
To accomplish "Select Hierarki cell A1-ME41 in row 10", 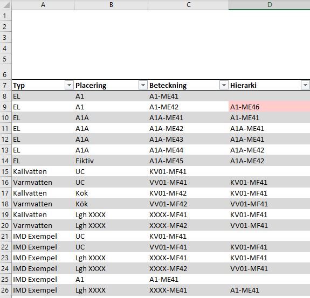I will [x=269, y=118].
